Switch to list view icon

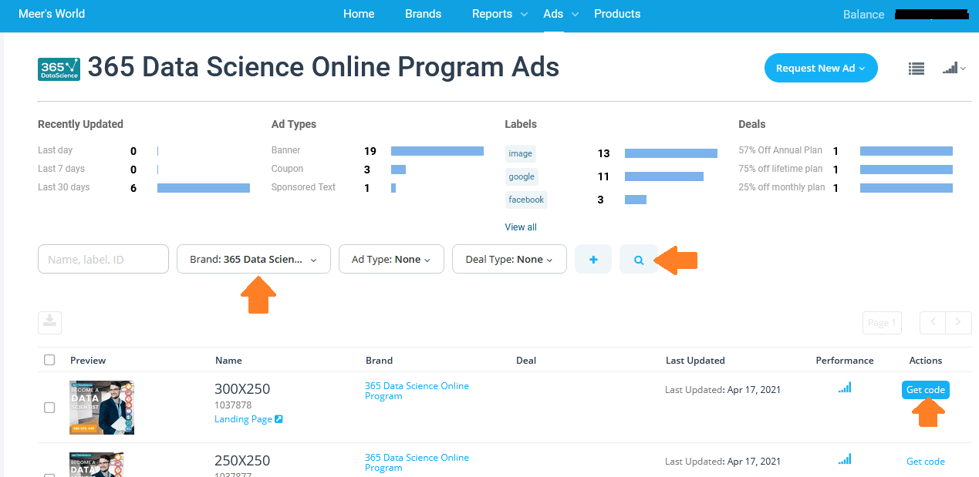click(916, 69)
